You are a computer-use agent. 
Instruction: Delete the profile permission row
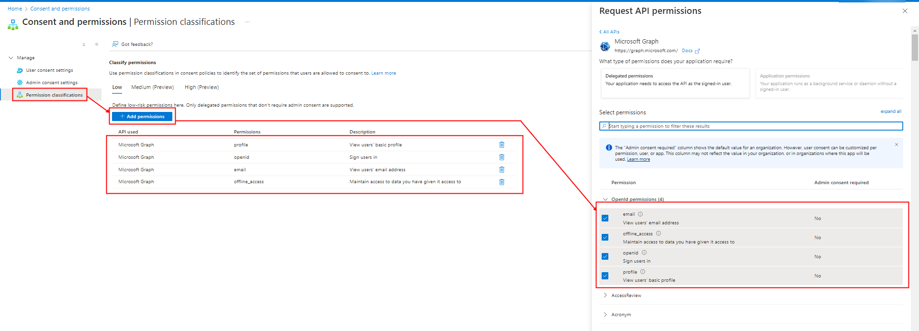click(502, 145)
